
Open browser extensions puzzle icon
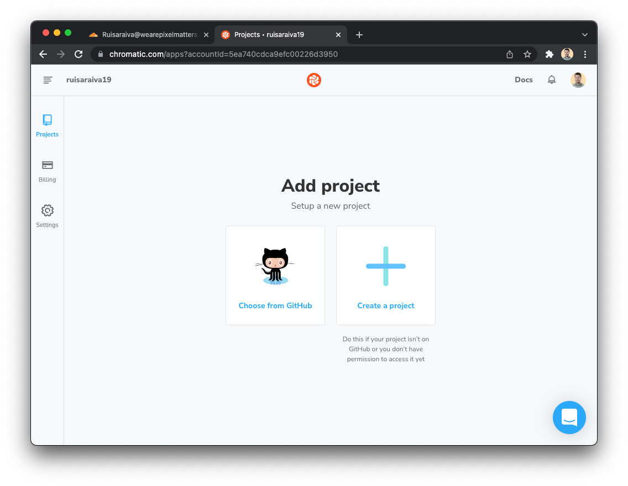549,55
